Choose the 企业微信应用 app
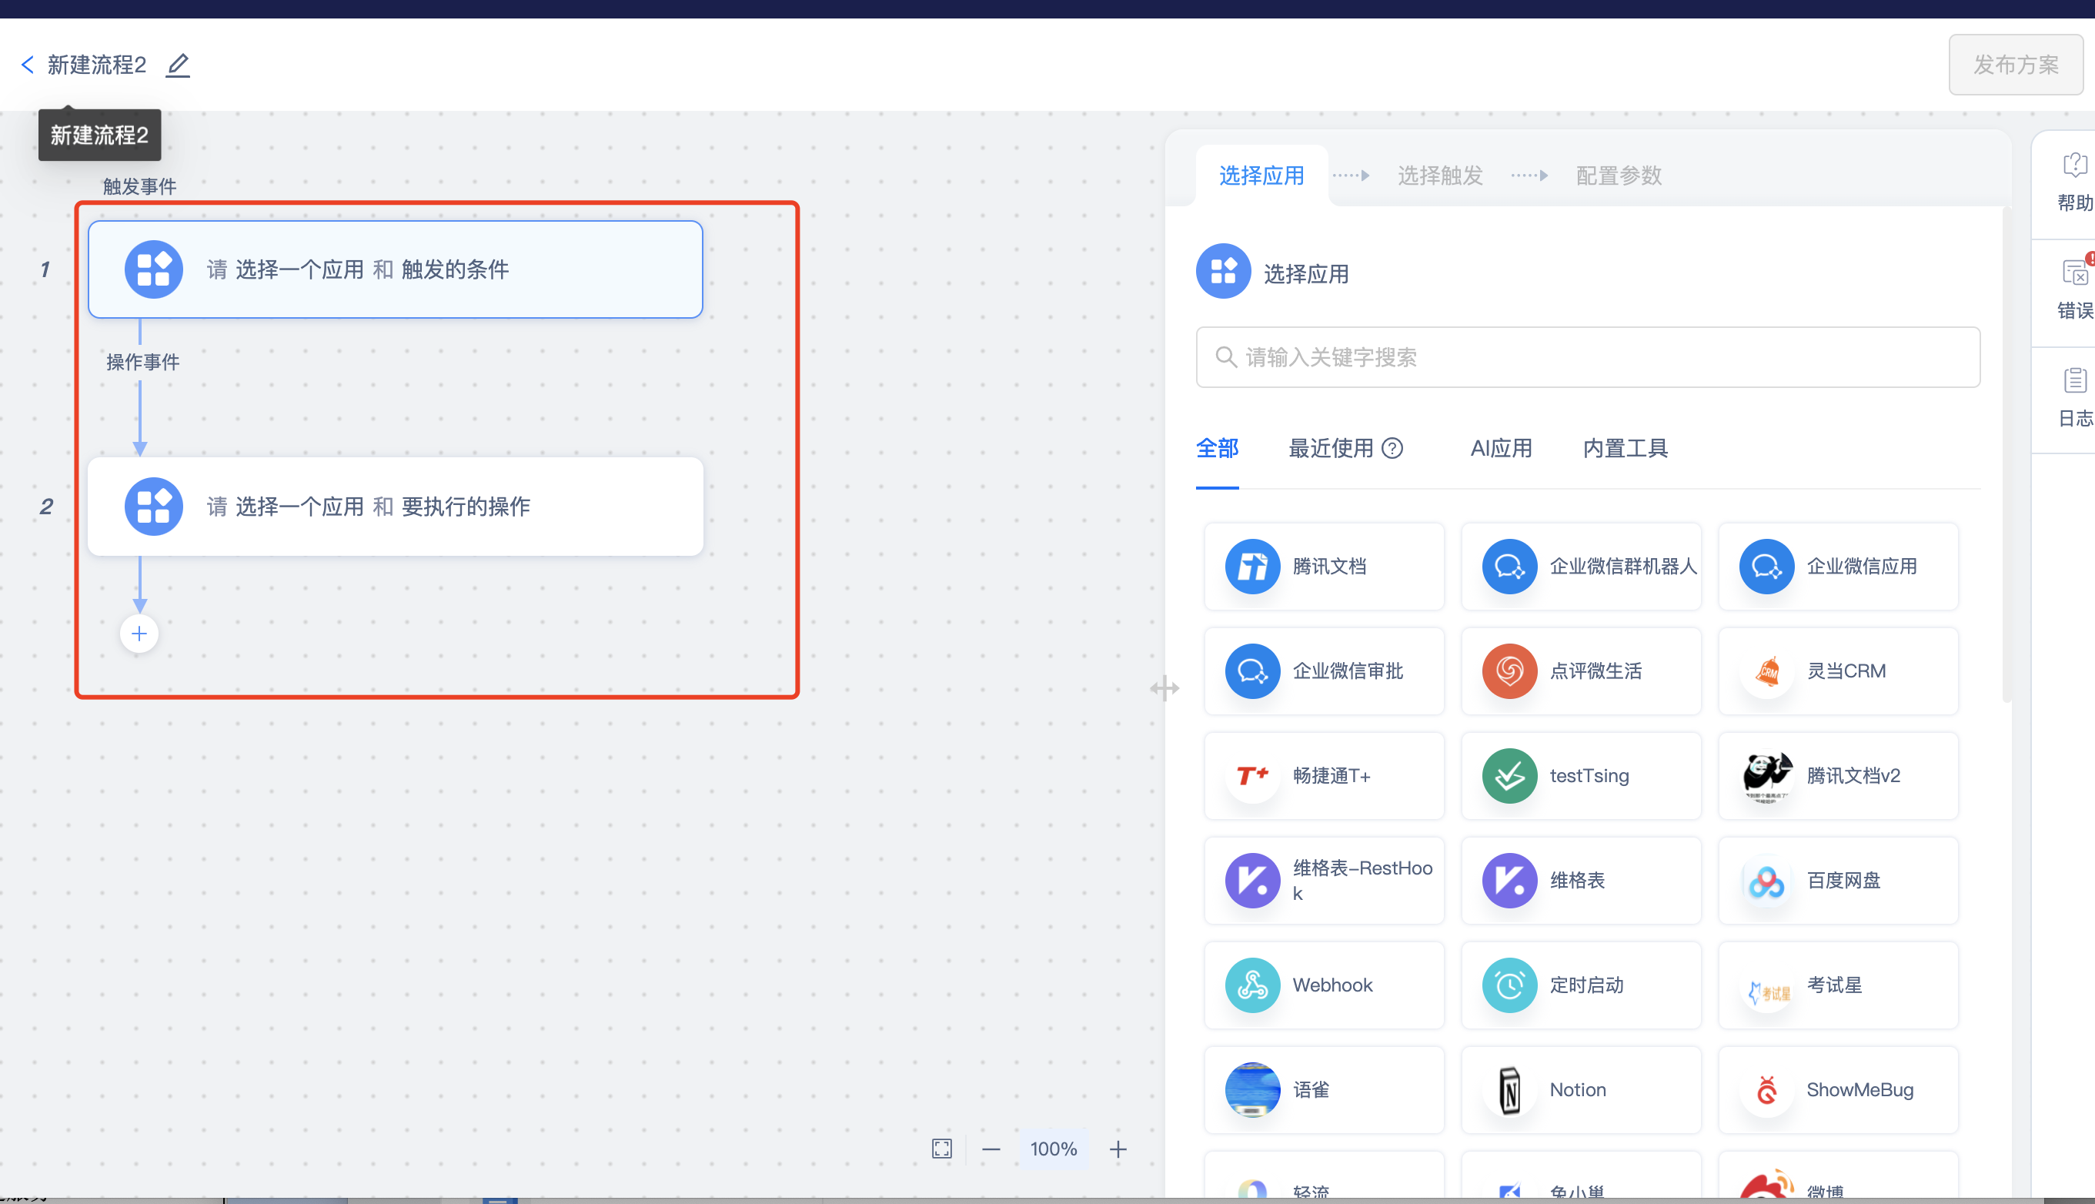2095x1204 pixels. click(1838, 567)
